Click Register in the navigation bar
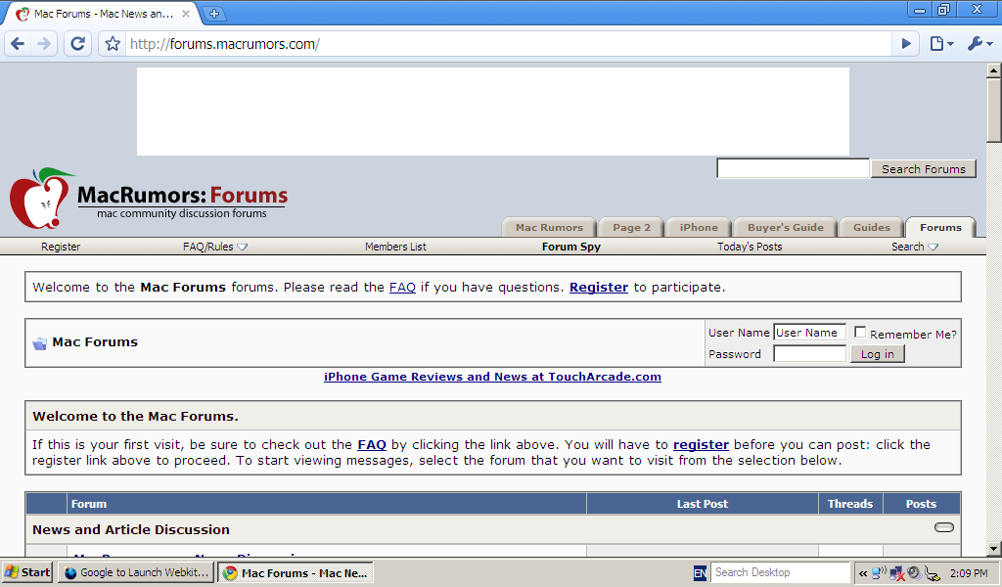The image size is (1002, 587). click(x=61, y=247)
